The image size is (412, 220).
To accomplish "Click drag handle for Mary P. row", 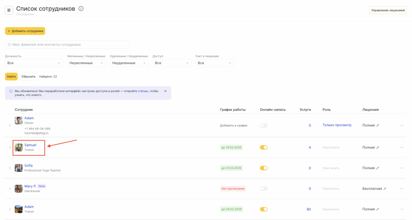I will tap(10, 189).
